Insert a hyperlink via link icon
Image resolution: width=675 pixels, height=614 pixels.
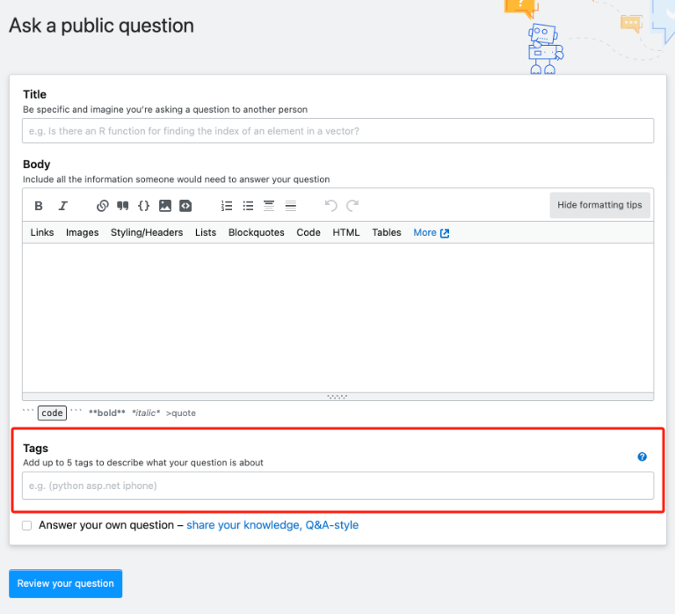103,206
